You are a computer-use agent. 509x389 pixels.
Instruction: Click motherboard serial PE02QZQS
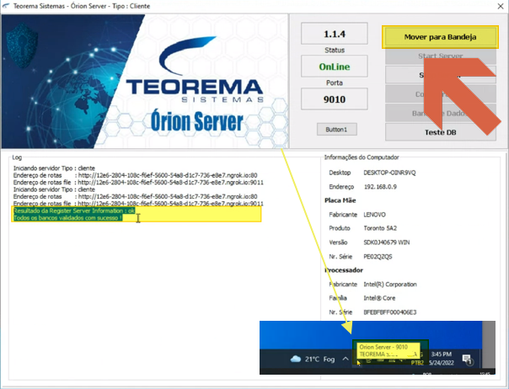pyautogui.click(x=378, y=257)
